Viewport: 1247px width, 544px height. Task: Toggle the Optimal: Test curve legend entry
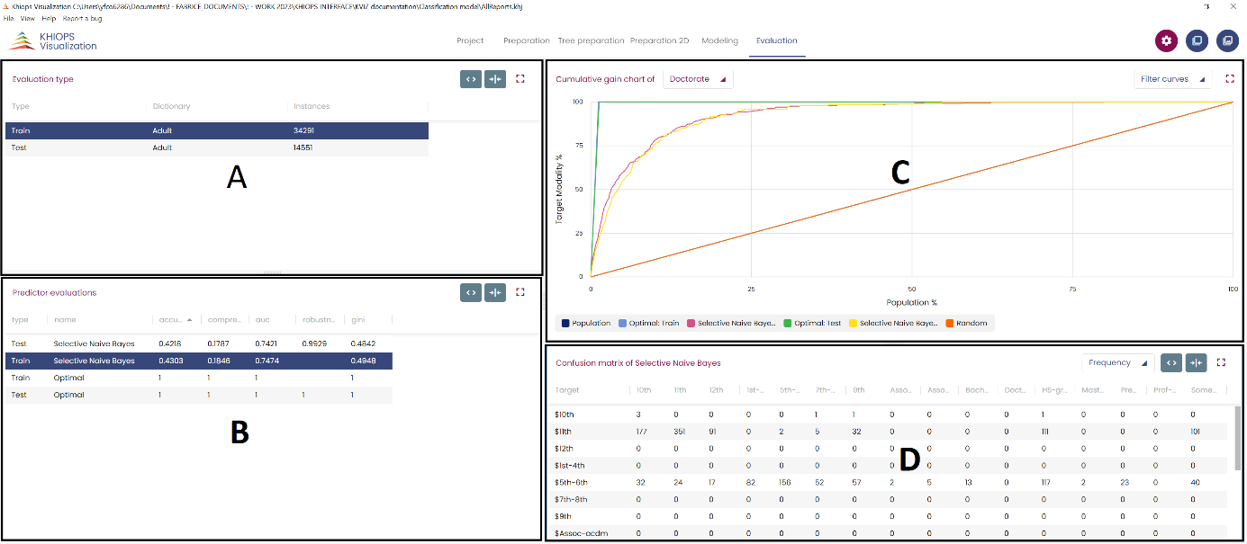(x=814, y=323)
